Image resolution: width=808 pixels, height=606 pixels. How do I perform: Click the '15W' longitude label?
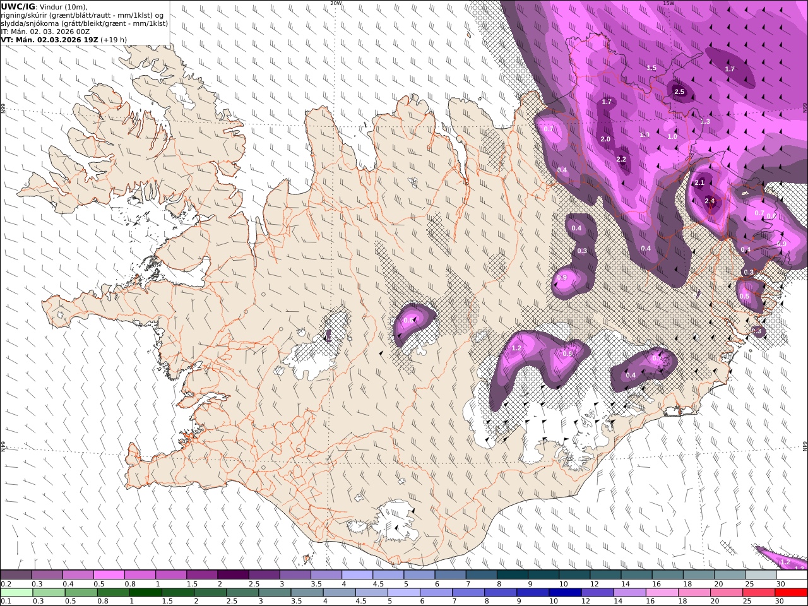669,3
